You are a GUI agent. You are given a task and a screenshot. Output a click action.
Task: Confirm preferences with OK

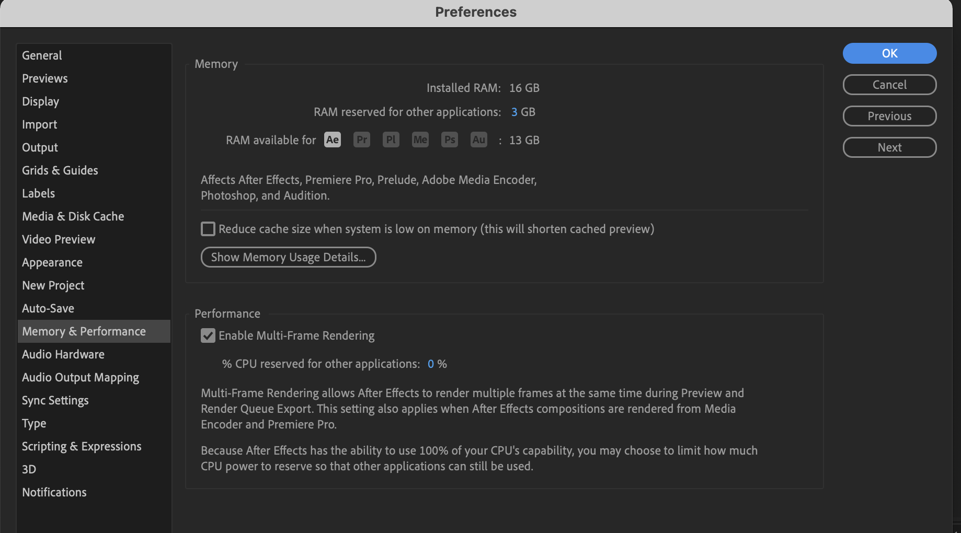[889, 53]
